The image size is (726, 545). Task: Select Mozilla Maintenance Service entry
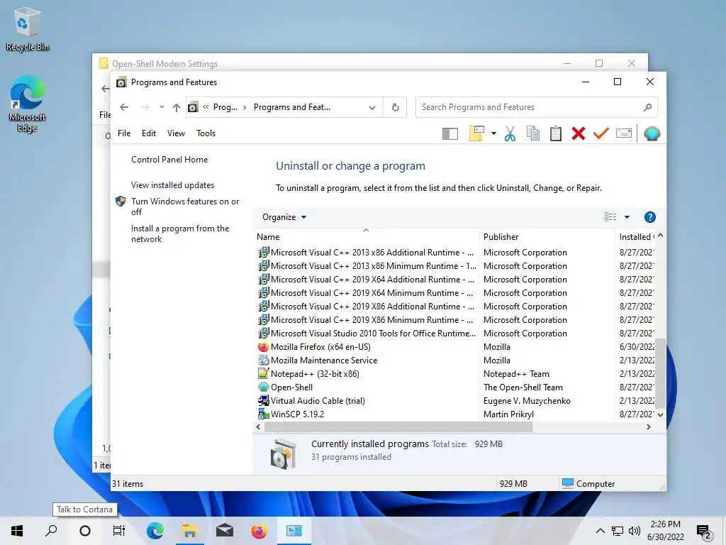(323, 360)
